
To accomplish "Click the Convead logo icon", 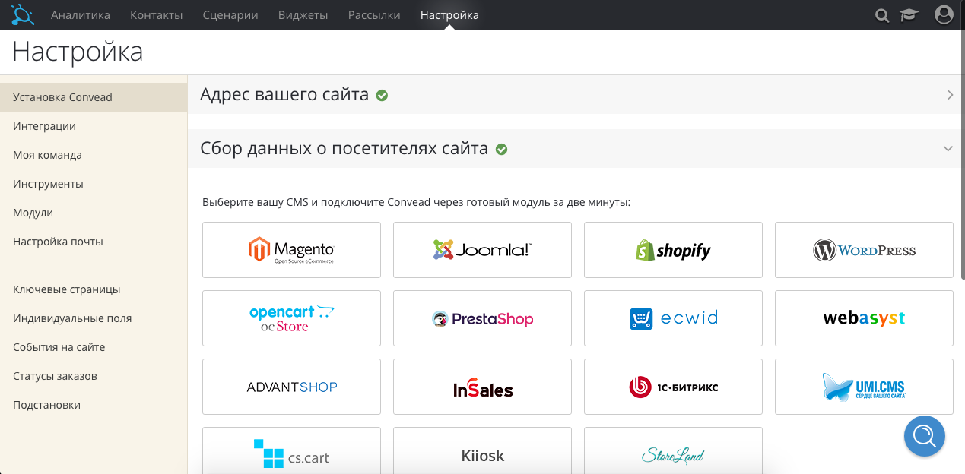I will 22,14.
